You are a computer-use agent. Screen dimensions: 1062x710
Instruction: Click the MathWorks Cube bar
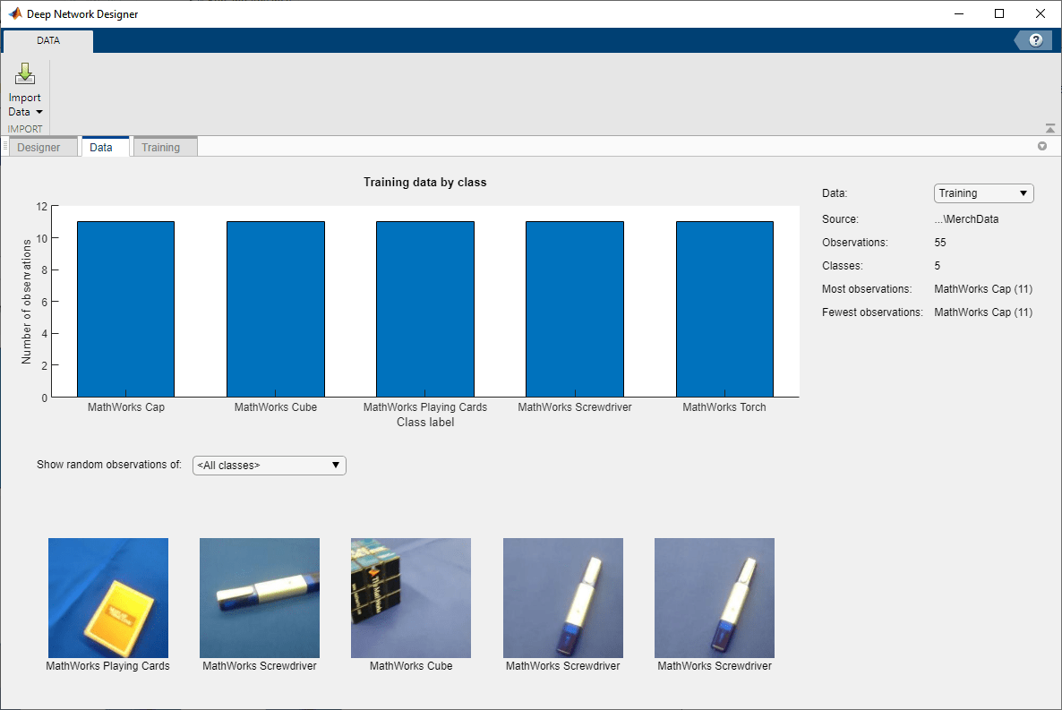click(x=276, y=309)
